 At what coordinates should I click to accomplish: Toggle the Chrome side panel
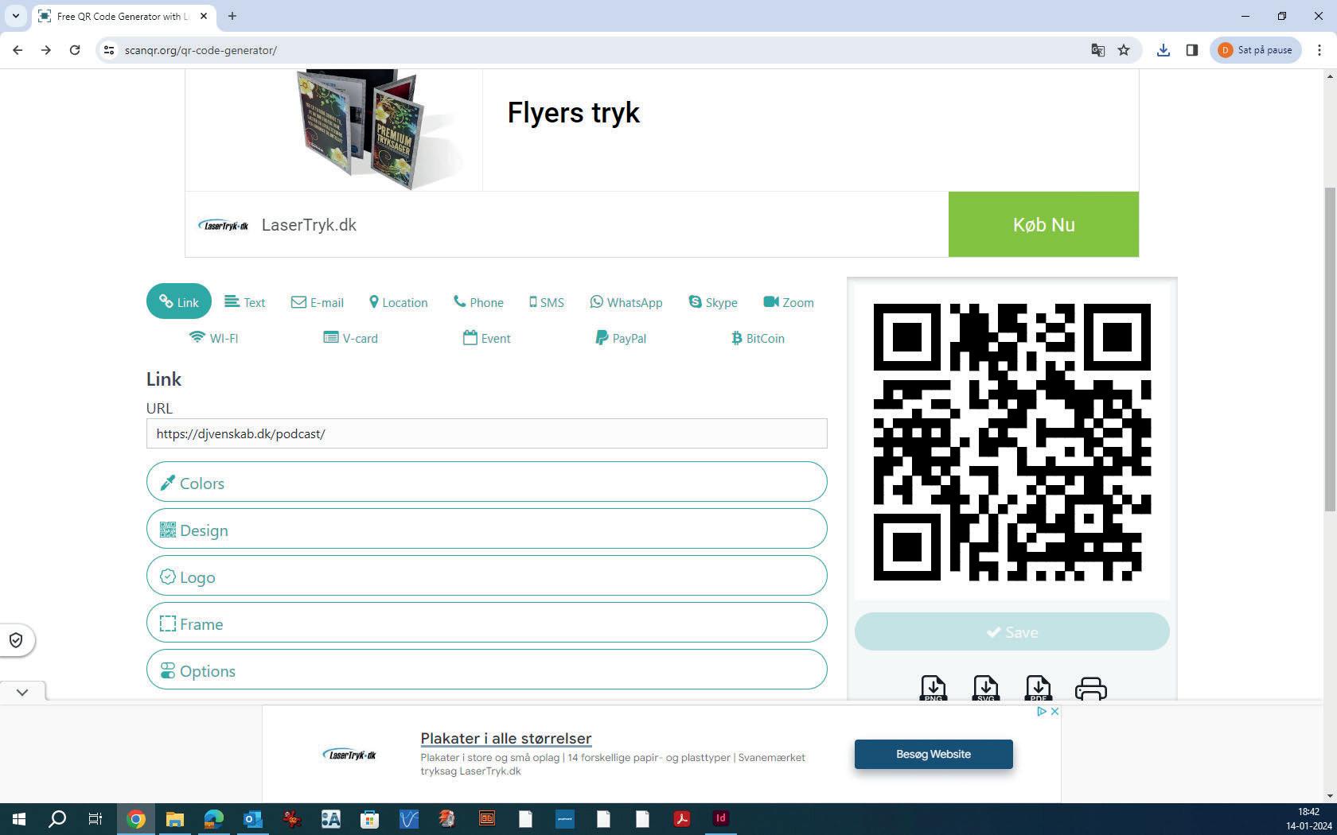(x=1191, y=50)
